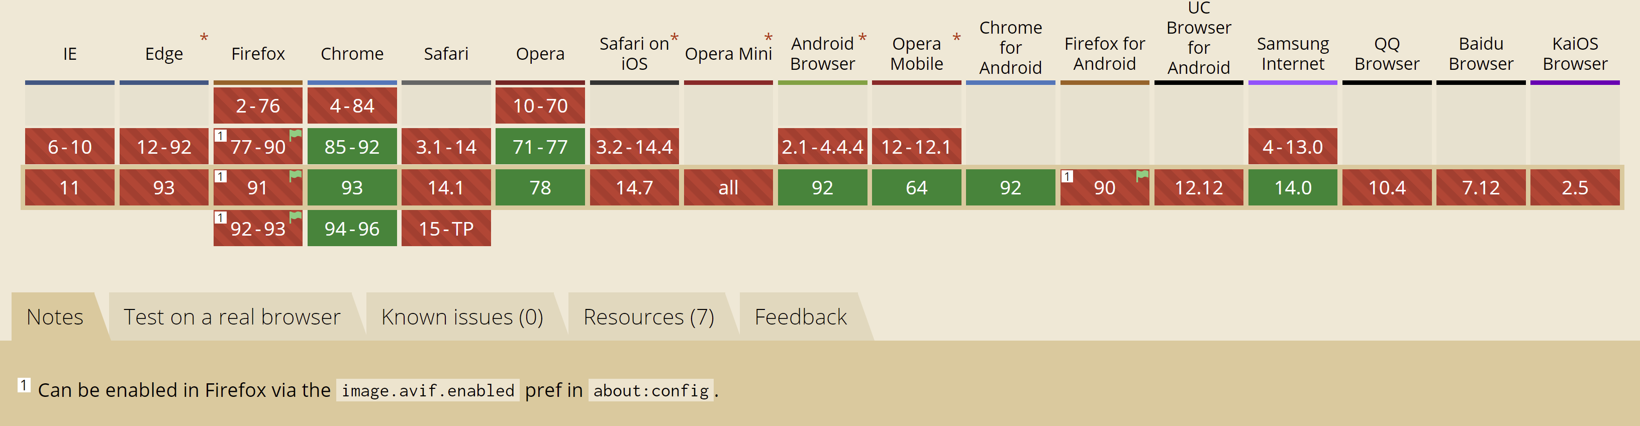
Task: Click the flag icon on Firefox 77-90
Action: tap(296, 134)
